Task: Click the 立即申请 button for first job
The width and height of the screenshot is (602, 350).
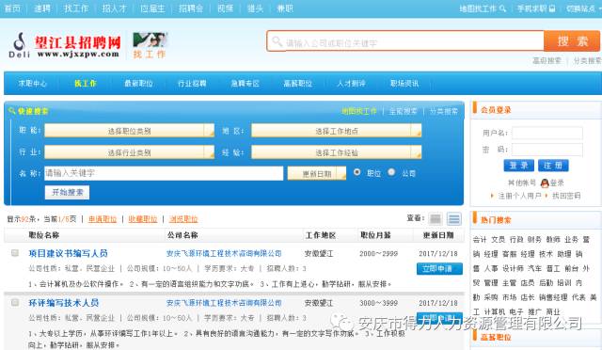Action: pos(439,268)
